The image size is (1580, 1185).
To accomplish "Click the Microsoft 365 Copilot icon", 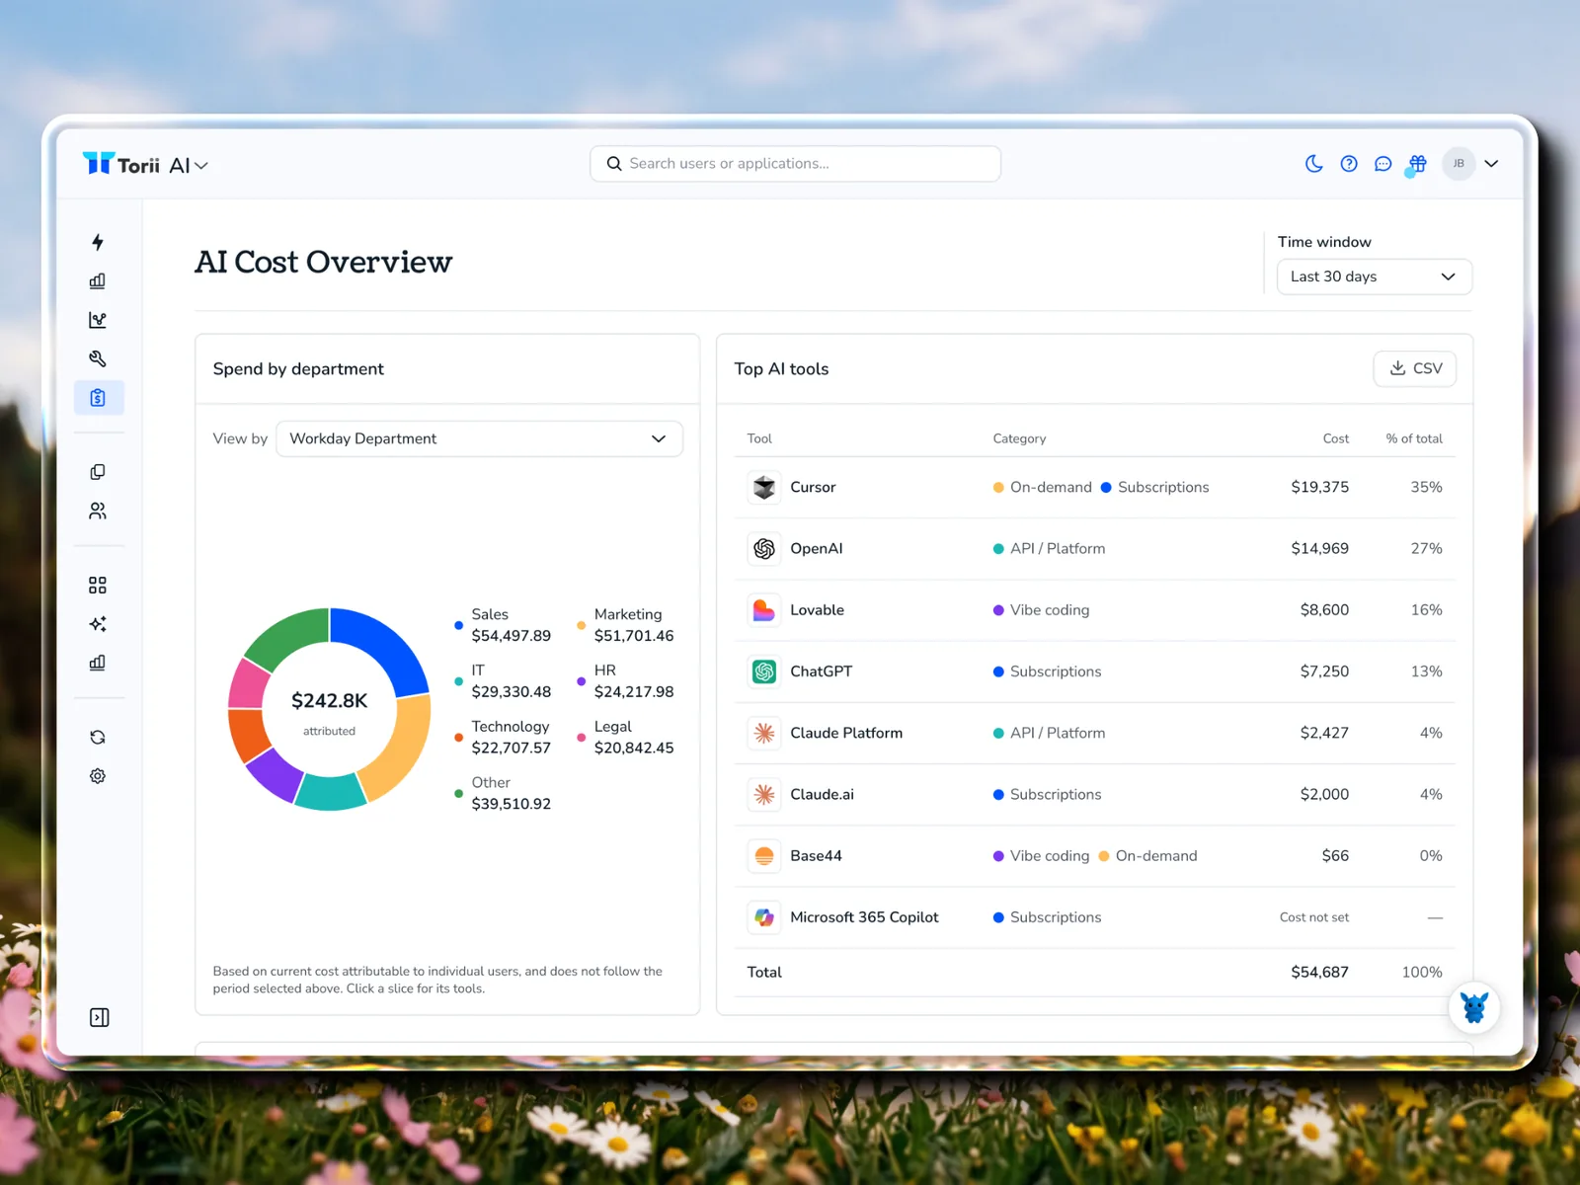I will (764, 917).
